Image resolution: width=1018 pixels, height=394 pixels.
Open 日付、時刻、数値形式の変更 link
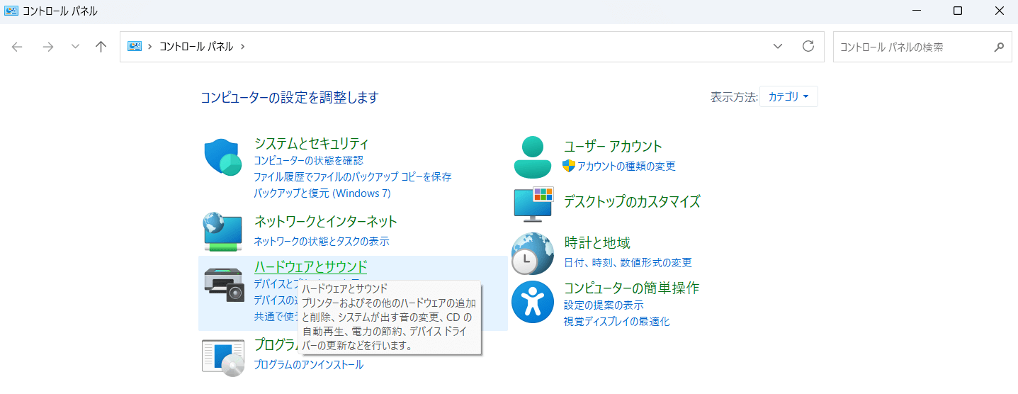[x=628, y=263]
